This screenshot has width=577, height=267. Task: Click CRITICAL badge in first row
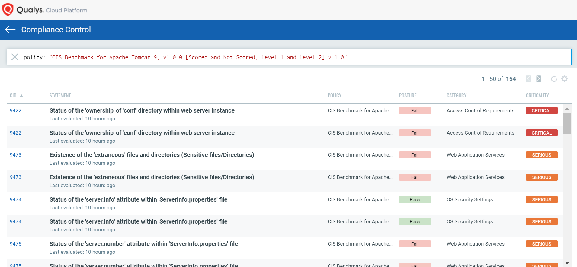point(541,110)
